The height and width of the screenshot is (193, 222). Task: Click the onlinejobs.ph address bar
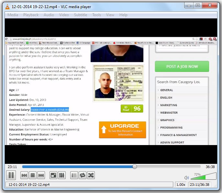[x=99, y=39]
